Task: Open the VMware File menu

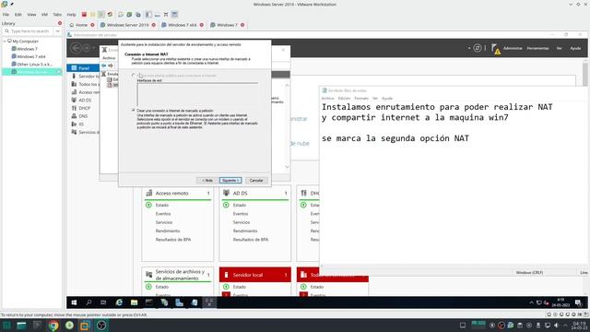Action: [x=6, y=15]
